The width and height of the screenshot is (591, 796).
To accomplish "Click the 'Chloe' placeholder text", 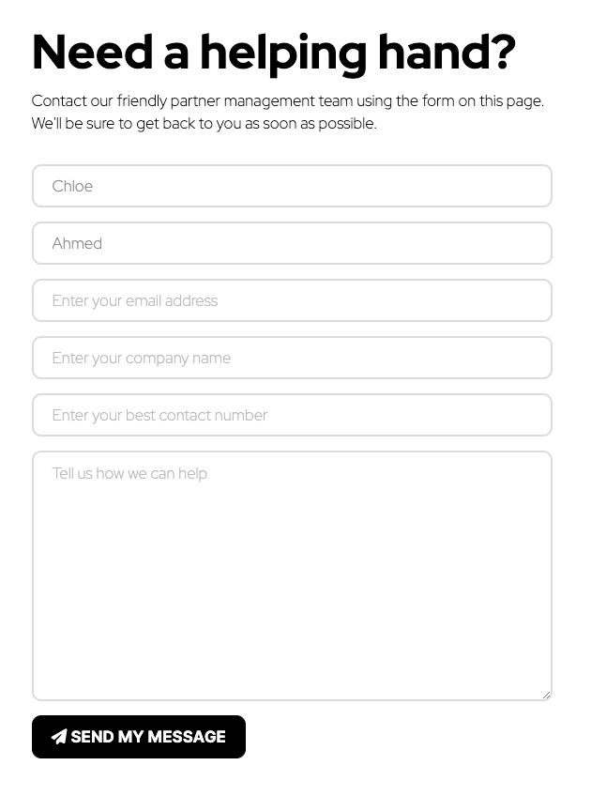I will pos(72,186).
